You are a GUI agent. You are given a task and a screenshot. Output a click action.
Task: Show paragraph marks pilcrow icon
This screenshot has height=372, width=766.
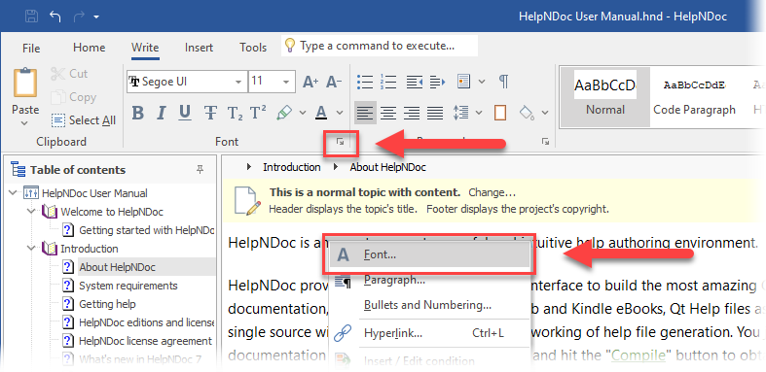pos(503,82)
